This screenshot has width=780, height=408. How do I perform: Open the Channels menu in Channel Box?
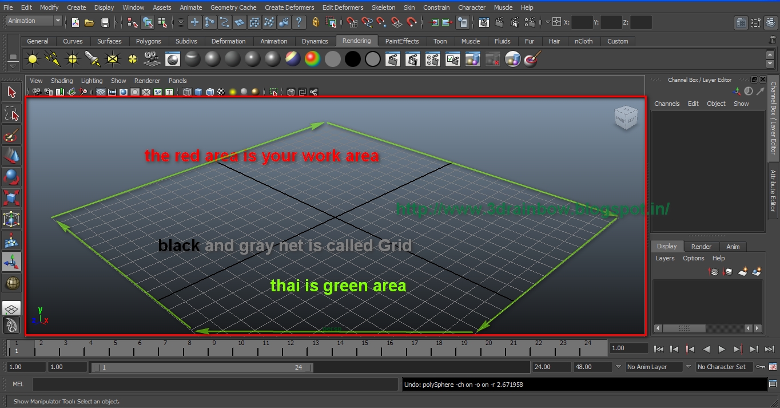(x=667, y=104)
